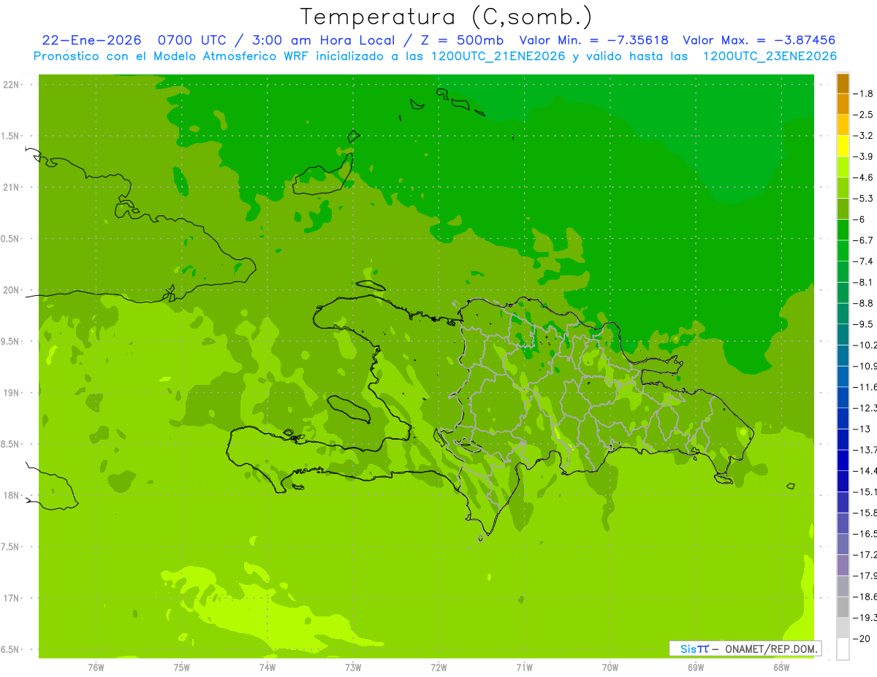Click the '18N' latitude label
This screenshot has width=877, height=677.
pyautogui.click(x=12, y=495)
